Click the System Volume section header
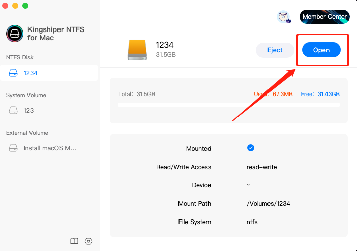 pyautogui.click(x=26, y=95)
